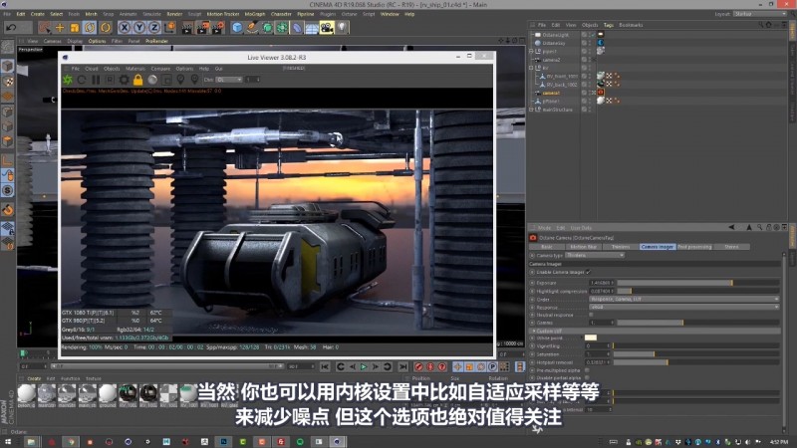The height and width of the screenshot is (448, 797).
Task: Switch to the Post processing tab
Action: [694, 247]
